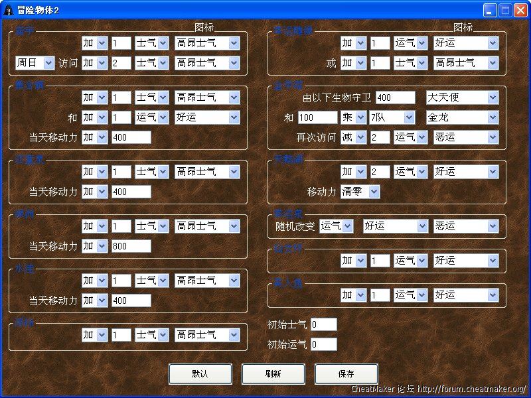Click the 初始士气 input field
This screenshot has height=398, width=531.
click(323, 324)
